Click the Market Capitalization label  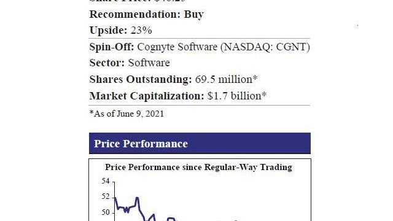pos(147,96)
